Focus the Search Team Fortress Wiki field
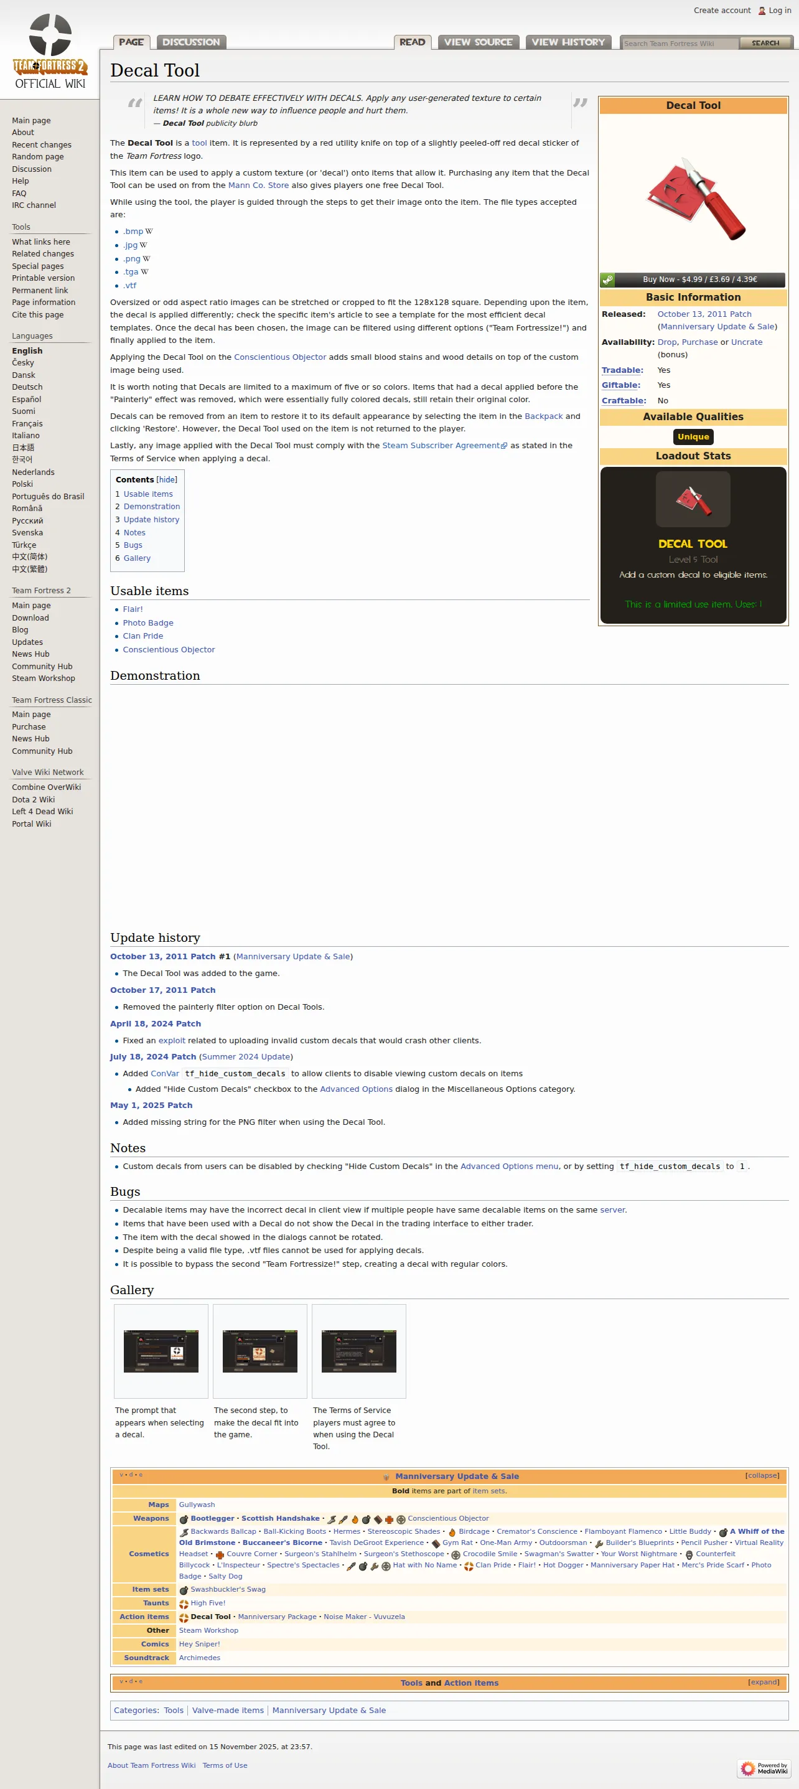This screenshot has height=1789, width=799. (x=680, y=43)
